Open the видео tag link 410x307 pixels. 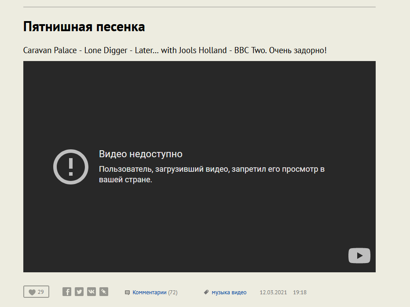pyautogui.click(x=239, y=293)
